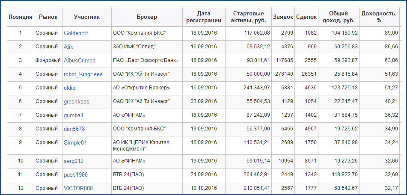This screenshot has height=195, width=407.
Task: Click the Сделок column header
Action: coord(306,17)
